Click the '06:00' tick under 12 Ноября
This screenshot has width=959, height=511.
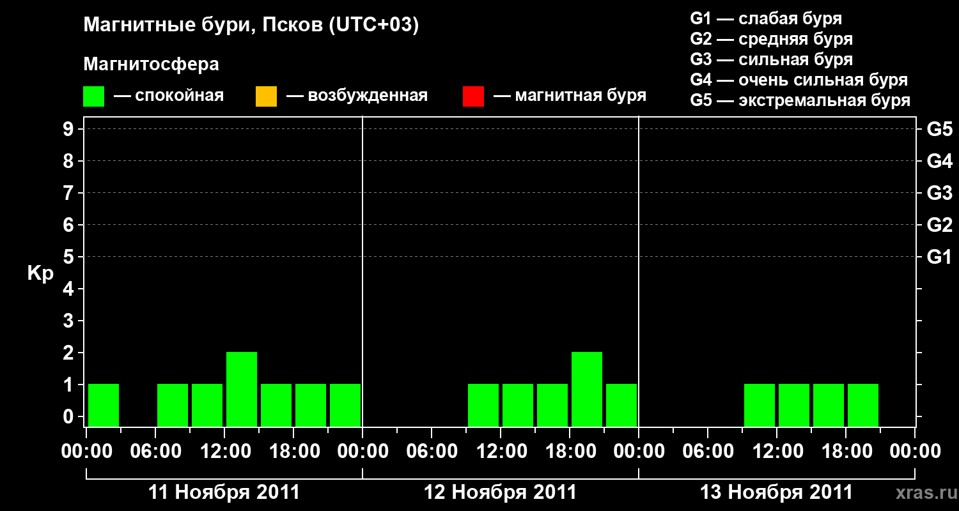click(x=432, y=451)
